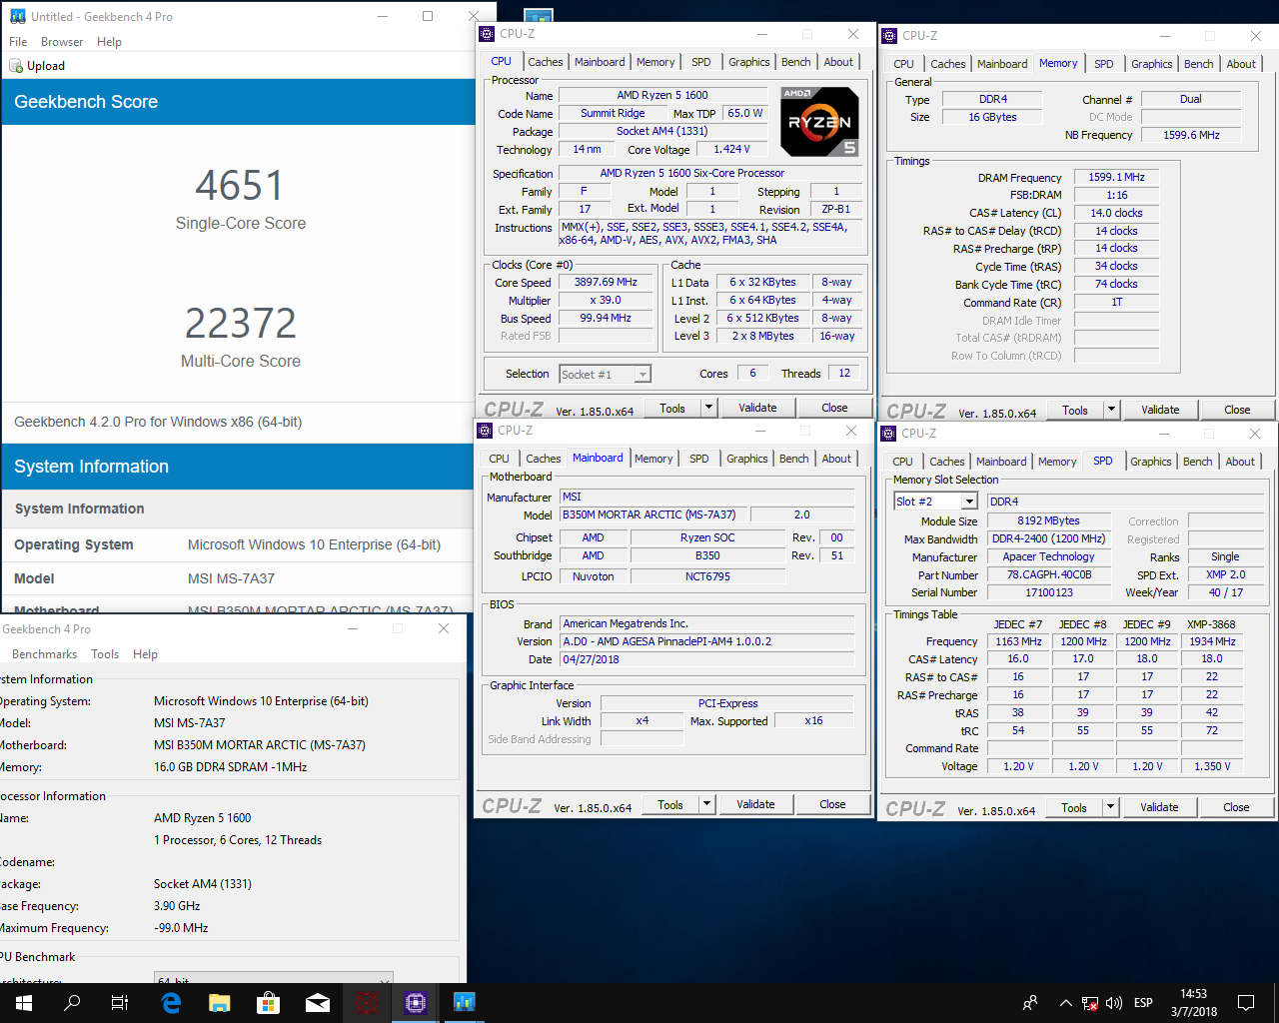Image resolution: width=1279 pixels, height=1023 pixels.
Task: Click Validate in the Memory tab window
Action: pos(1160,410)
